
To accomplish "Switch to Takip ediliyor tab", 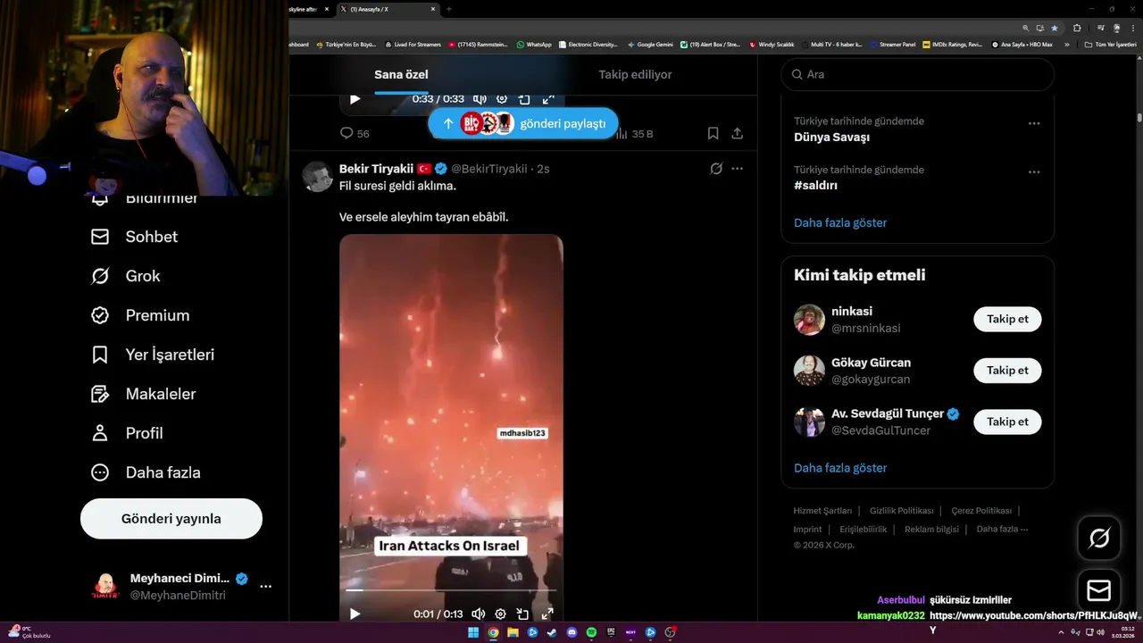I will pyautogui.click(x=635, y=75).
